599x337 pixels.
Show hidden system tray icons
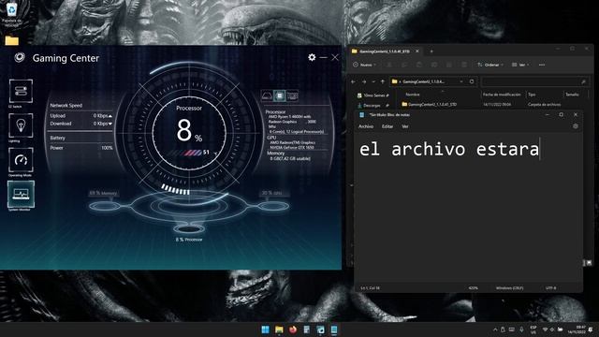pyautogui.click(x=495, y=330)
